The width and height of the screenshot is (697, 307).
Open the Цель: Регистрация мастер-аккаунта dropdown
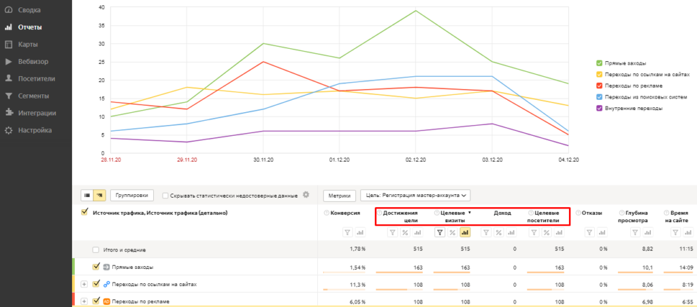pos(415,196)
